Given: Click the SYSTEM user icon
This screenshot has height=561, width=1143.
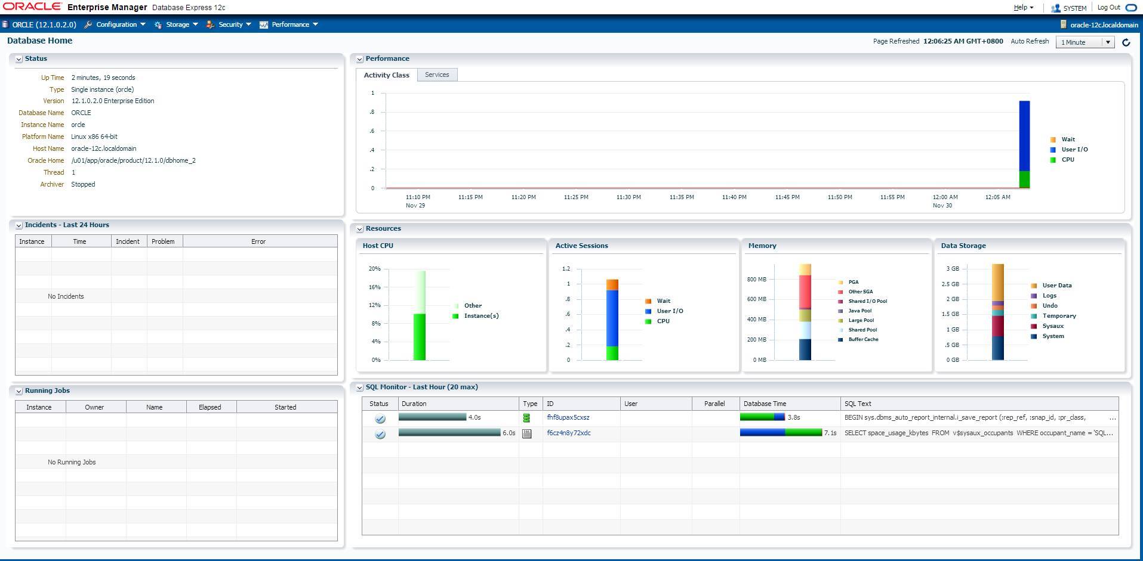Looking at the screenshot, I should point(1055,8).
